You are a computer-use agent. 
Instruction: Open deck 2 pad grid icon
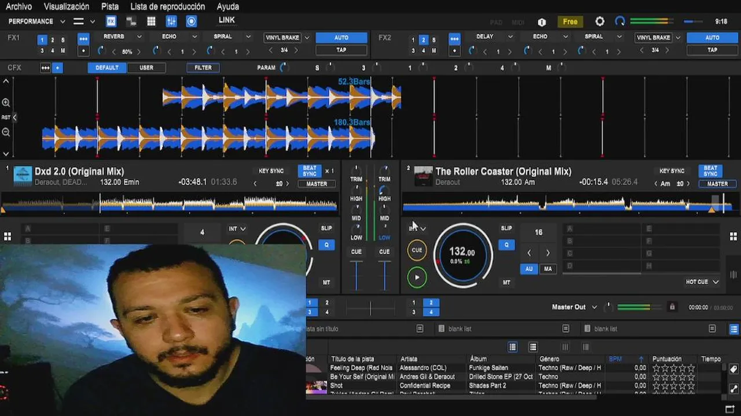(x=733, y=236)
